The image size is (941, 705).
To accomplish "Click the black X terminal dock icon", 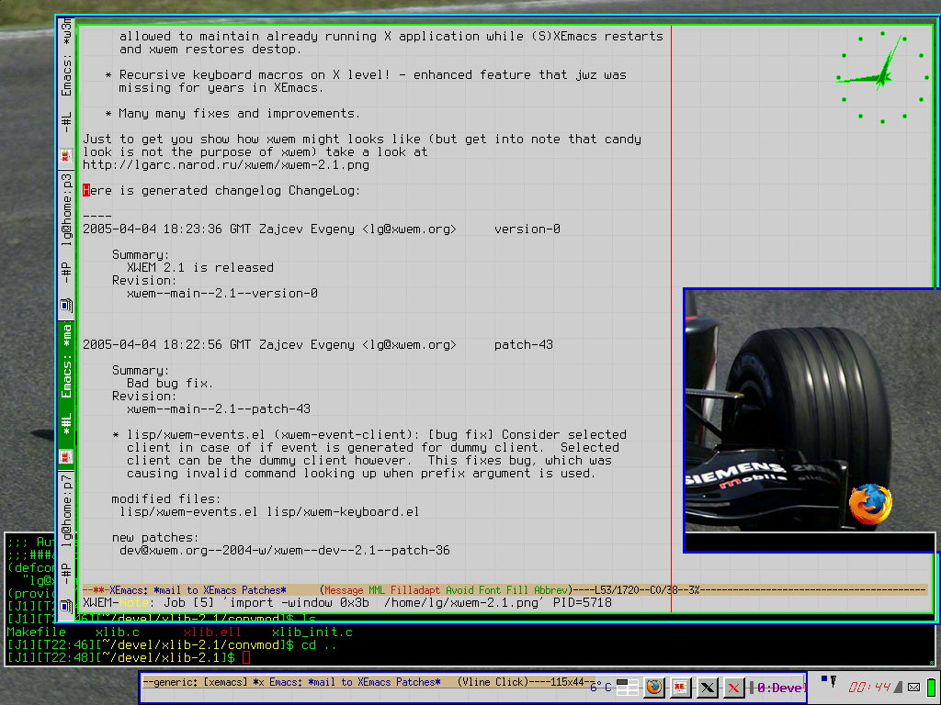I will [x=708, y=687].
